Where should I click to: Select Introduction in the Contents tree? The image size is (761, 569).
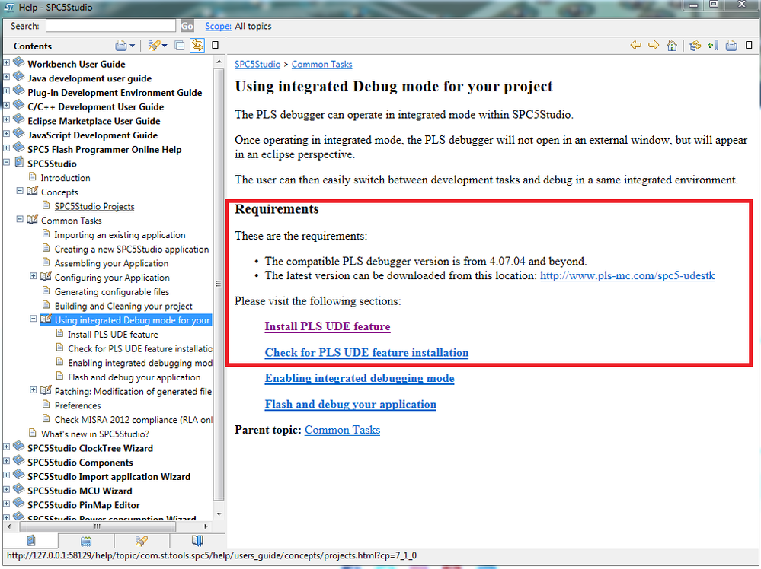[66, 178]
